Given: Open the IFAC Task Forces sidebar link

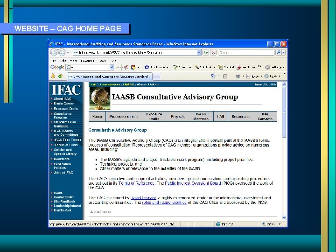Looking at the screenshot, I should (x=68, y=140).
